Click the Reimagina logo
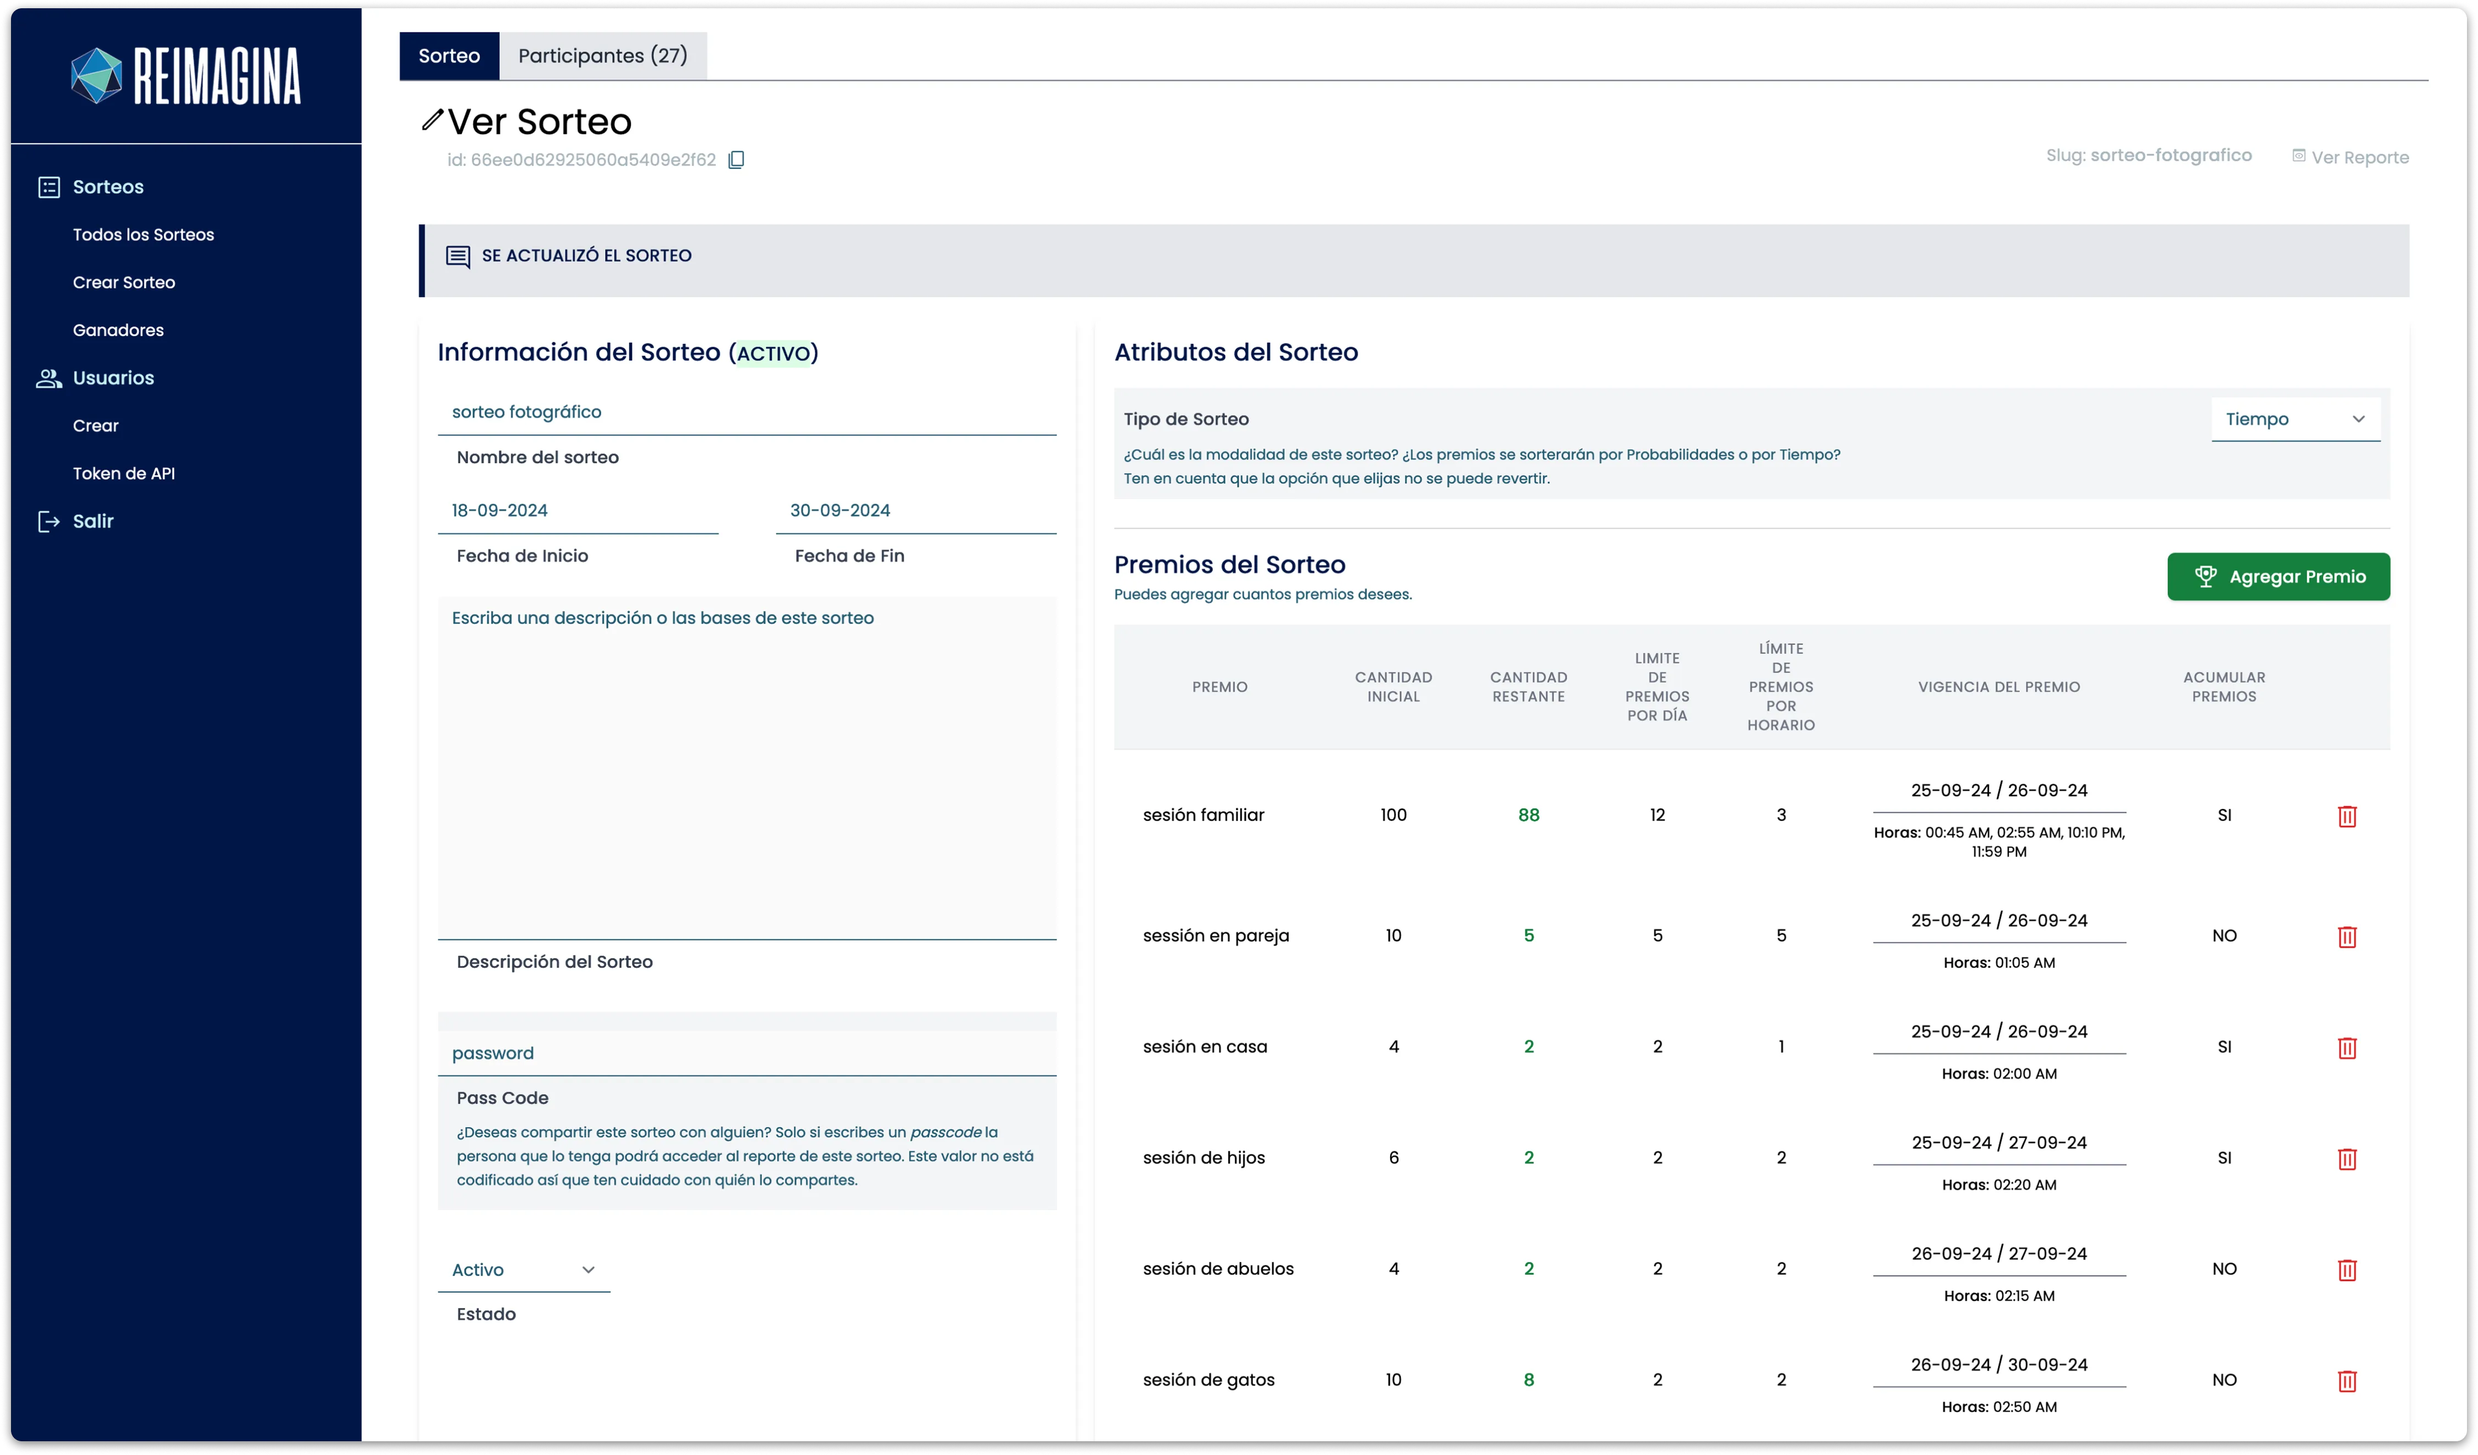The height and width of the screenshot is (1455, 2478). pos(186,76)
